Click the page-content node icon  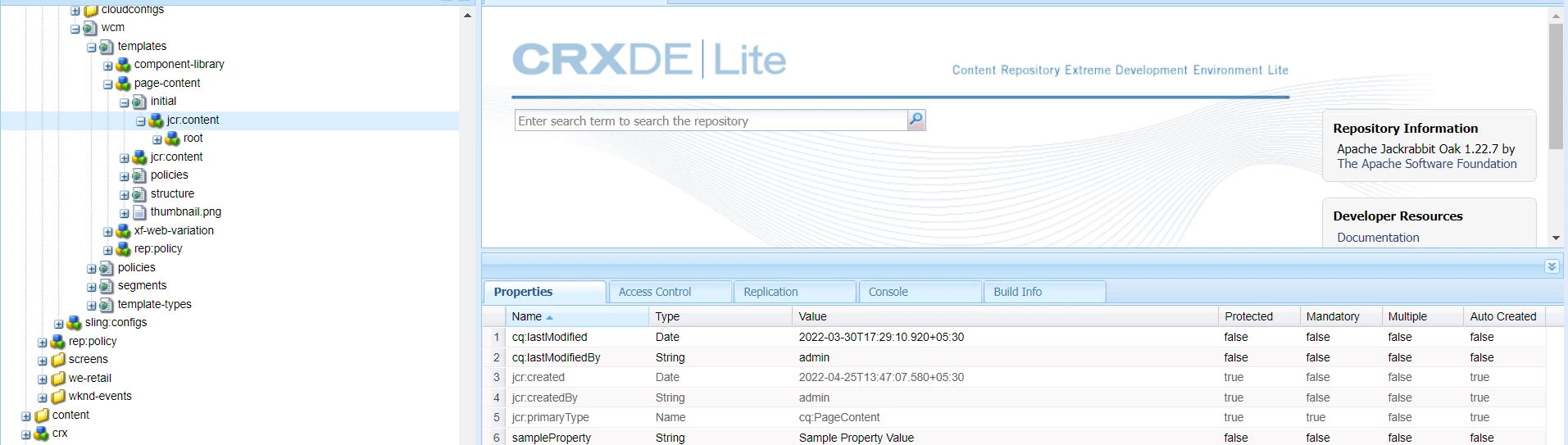(x=123, y=84)
